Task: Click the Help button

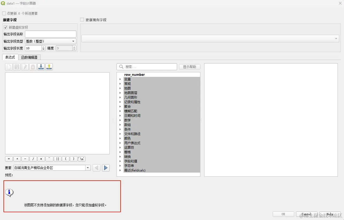Action: [330, 214]
